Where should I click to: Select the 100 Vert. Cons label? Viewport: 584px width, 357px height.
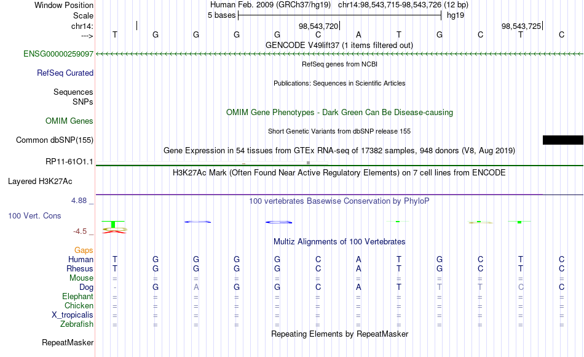tap(34, 215)
